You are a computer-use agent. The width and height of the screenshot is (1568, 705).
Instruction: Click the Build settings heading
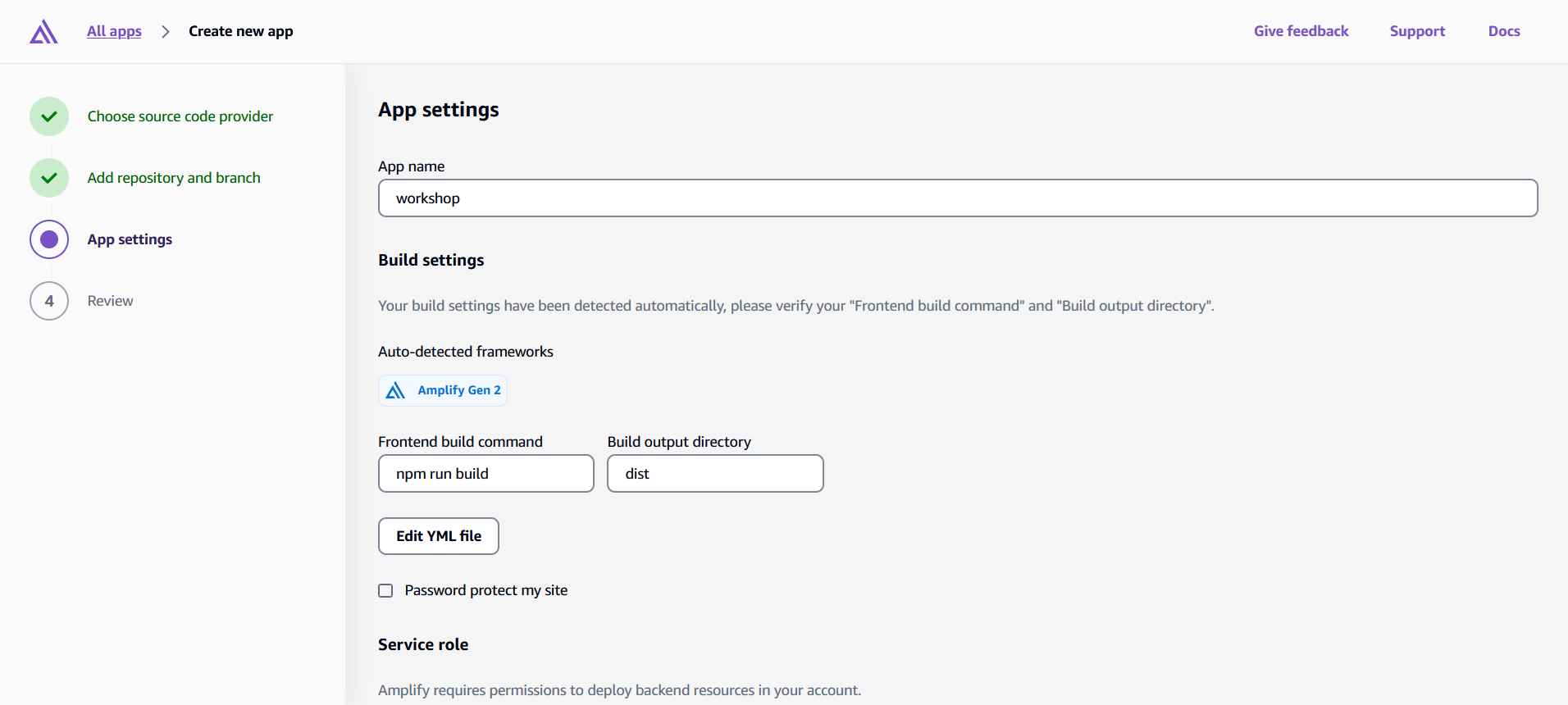coord(431,260)
